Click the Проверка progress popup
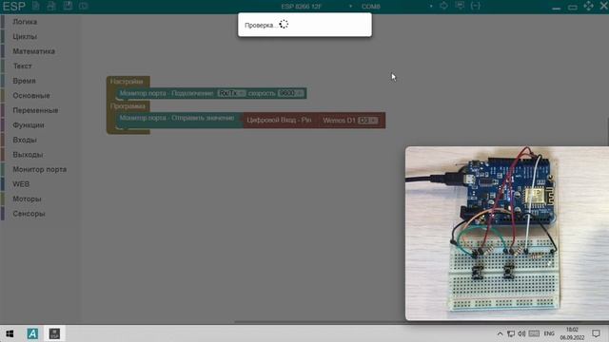 [x=304, y=25]
